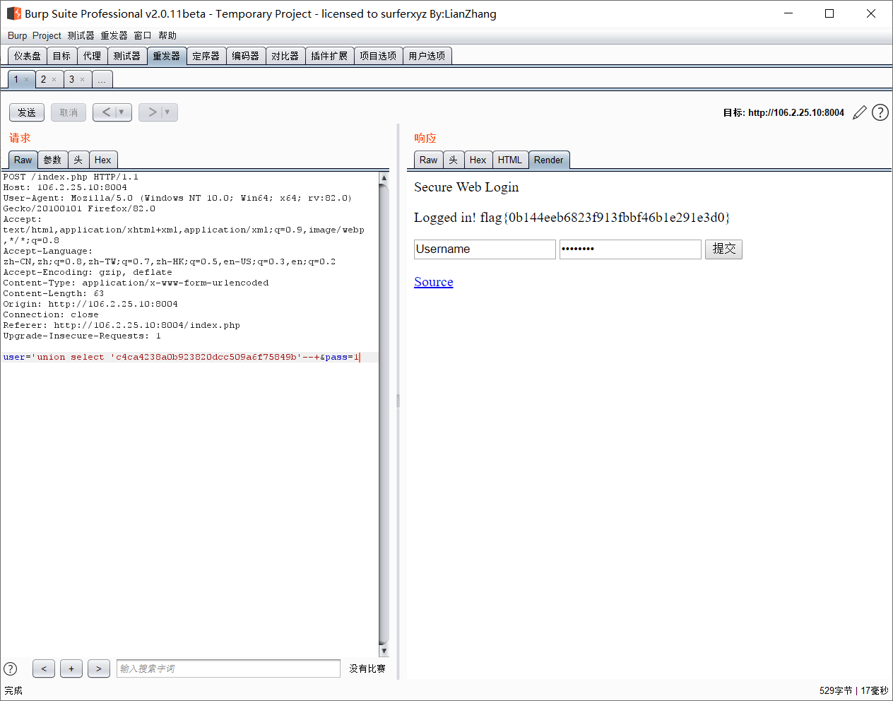Select the response Hex tab
The height and width of the screenshot is (701, 893).
click(478, 160)
